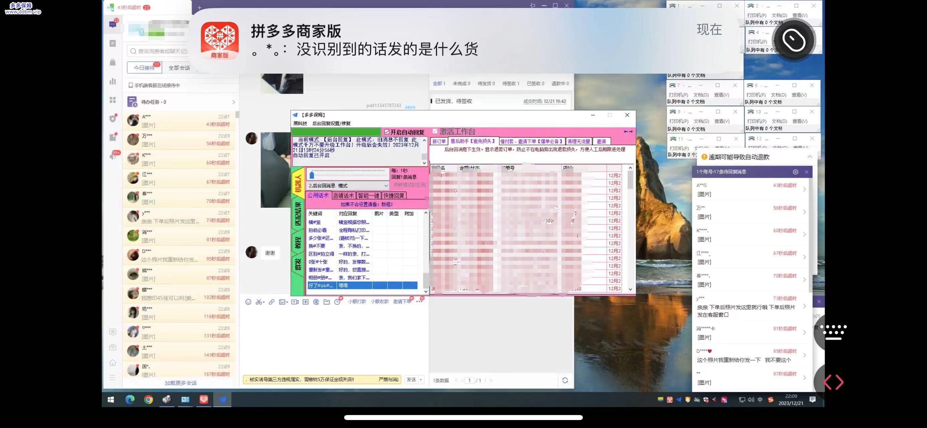Open the bar chart data icon in sidebar
The image size is (927, 428).
[x=113, y=81]
